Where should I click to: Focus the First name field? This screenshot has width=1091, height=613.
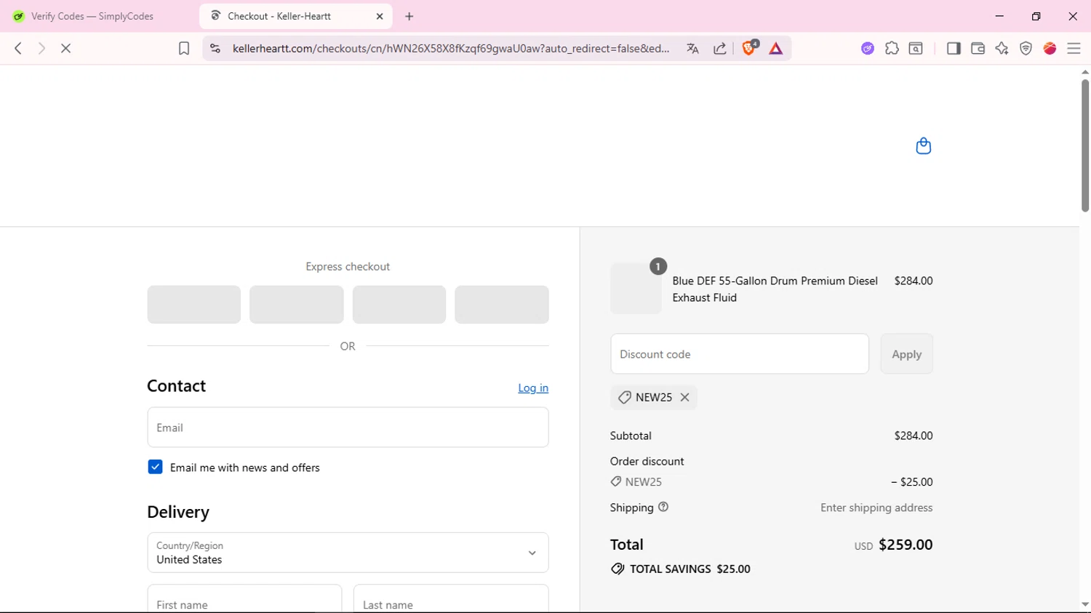[x=244, y=599]
